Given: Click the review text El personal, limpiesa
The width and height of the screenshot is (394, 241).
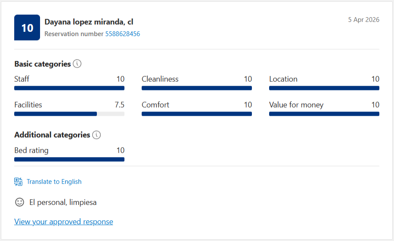Looking at the screenshot, I should pyautogui.click(x=63, y=202).
